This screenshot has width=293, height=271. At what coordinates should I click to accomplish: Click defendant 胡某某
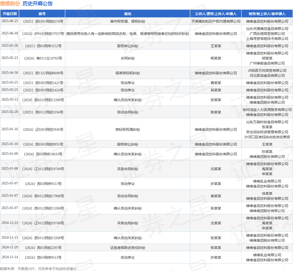tap(267, 58)
